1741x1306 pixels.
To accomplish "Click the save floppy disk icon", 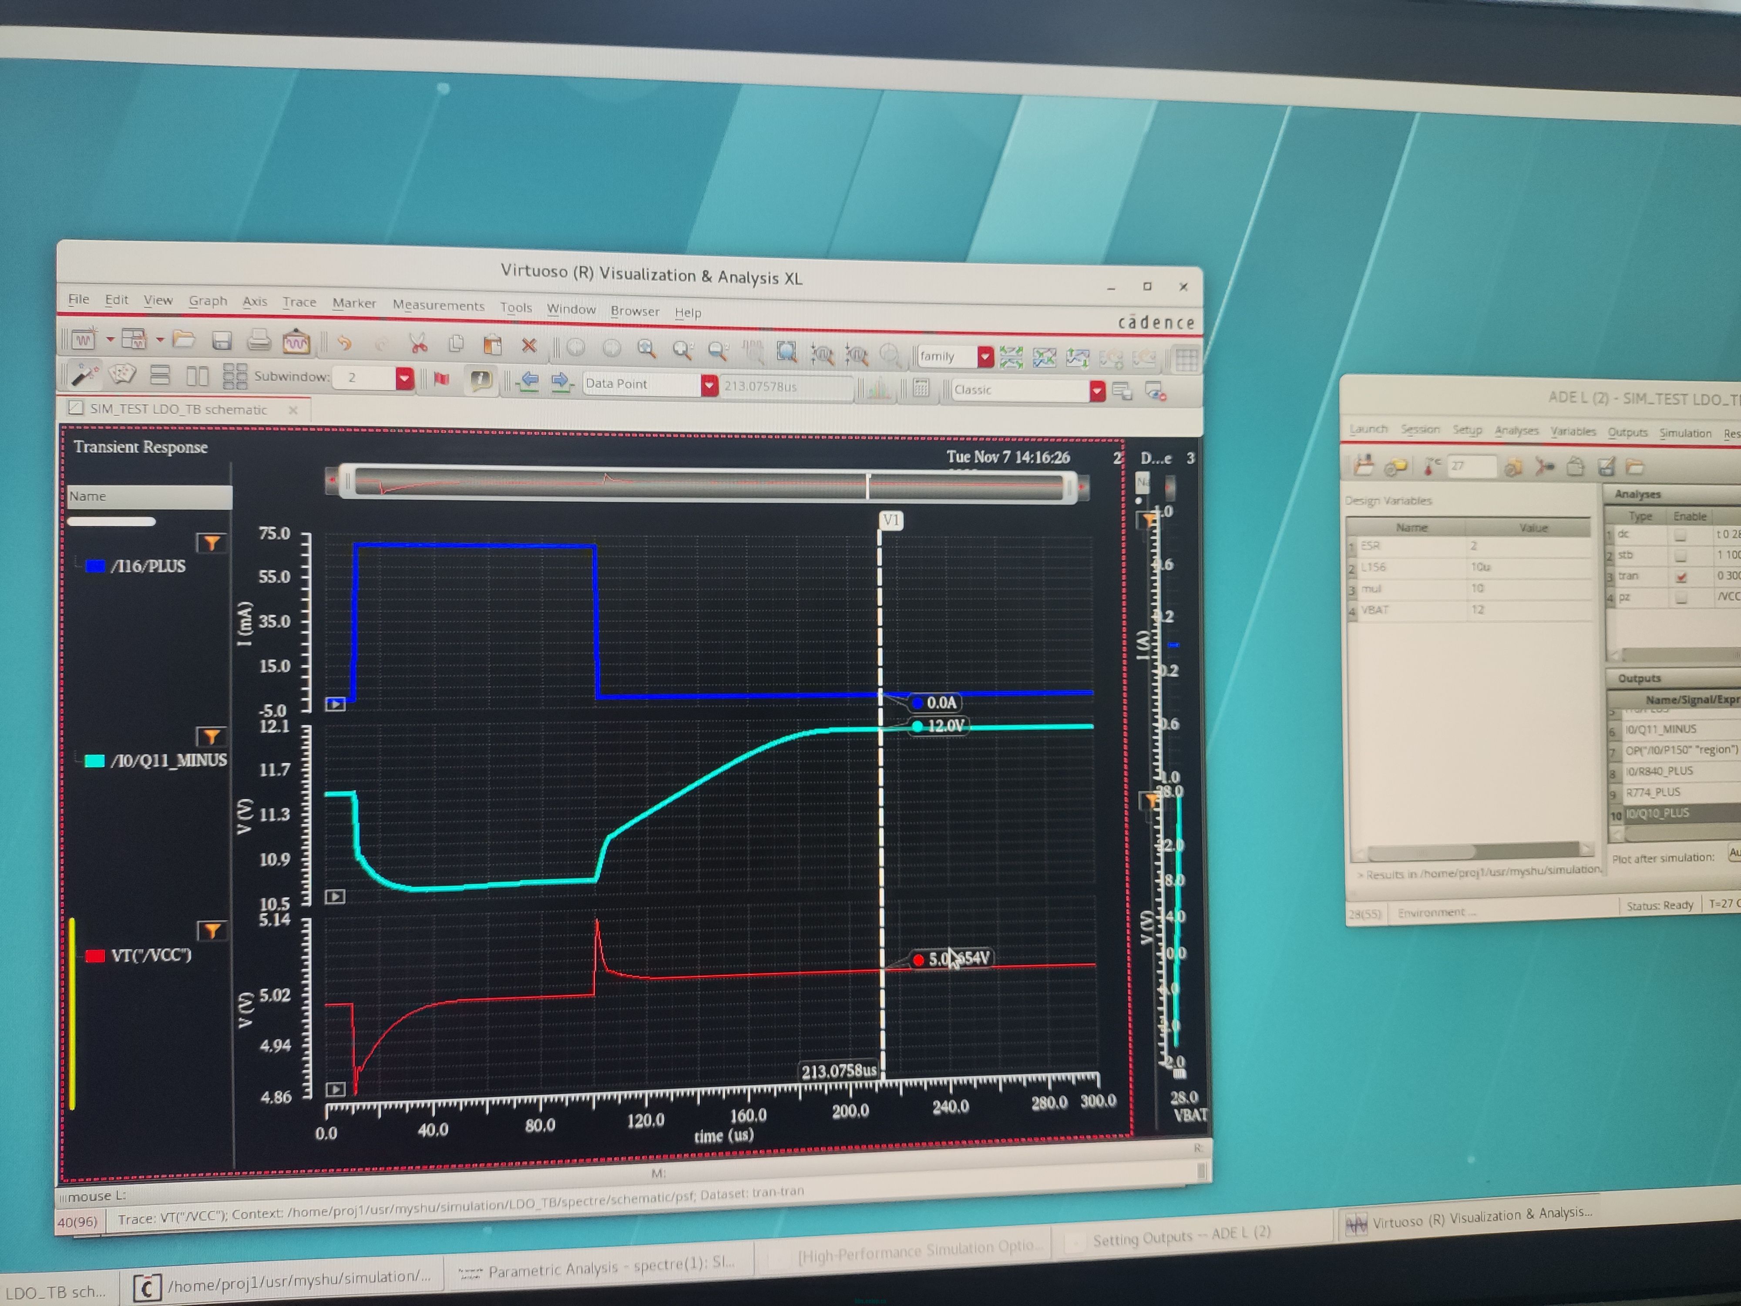I will point(222,340).
